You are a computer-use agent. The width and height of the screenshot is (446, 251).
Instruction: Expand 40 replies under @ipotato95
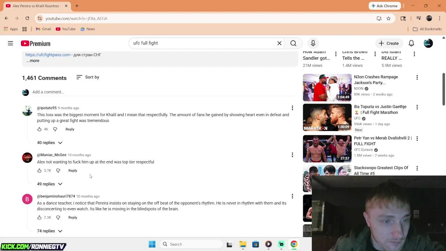[49, 143]
